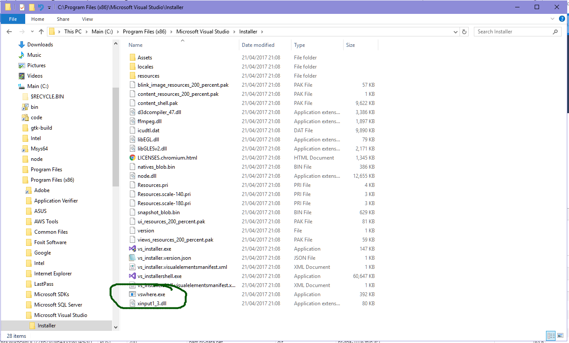Image resolution: width=569 pixels, height=343 pixels.
Task: Open $RECYCLE.BIN in the navigation tree
Action: (47, 97)
